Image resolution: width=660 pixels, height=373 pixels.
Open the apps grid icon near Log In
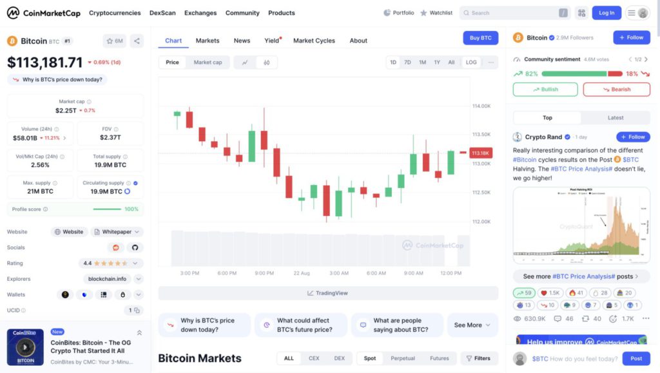[x=581, y=12]
